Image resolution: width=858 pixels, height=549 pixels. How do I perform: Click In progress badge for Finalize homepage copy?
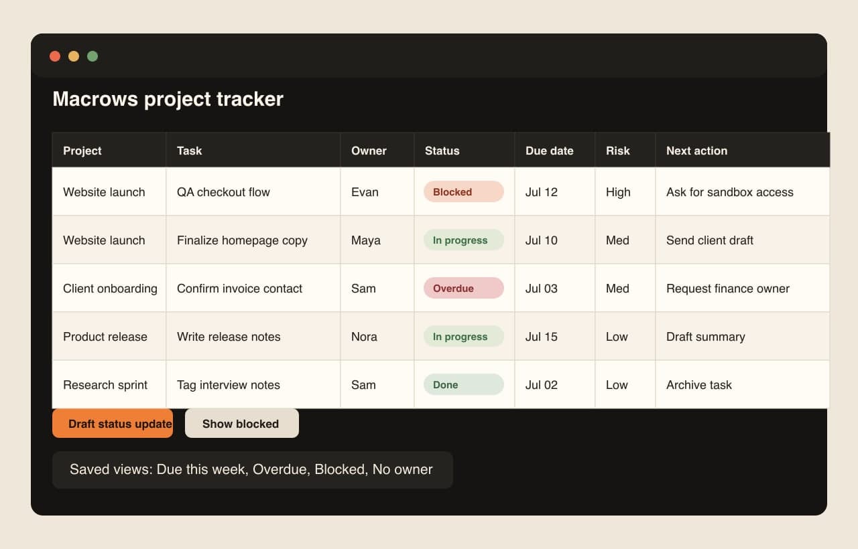tap(464, 240)
